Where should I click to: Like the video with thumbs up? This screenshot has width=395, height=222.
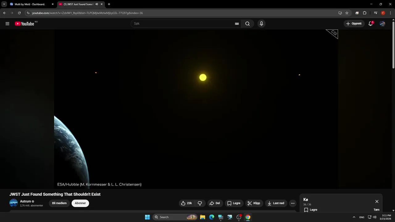186,203
